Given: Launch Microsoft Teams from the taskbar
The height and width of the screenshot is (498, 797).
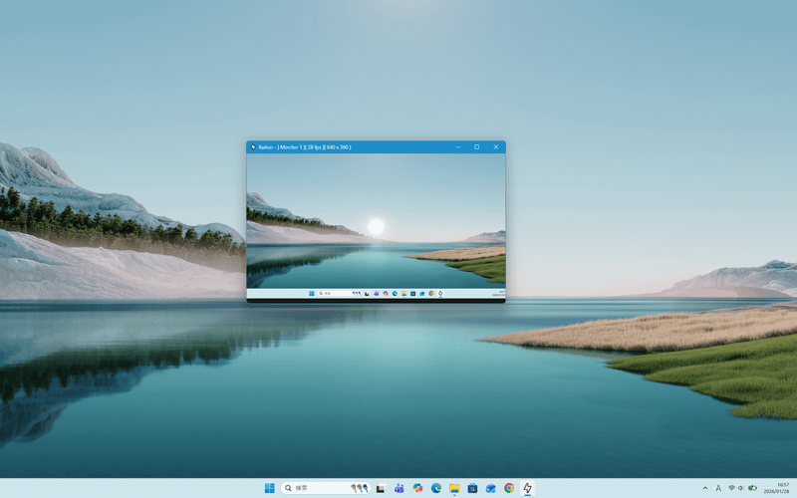Looking at the screenshot, I should pos(398,488).
